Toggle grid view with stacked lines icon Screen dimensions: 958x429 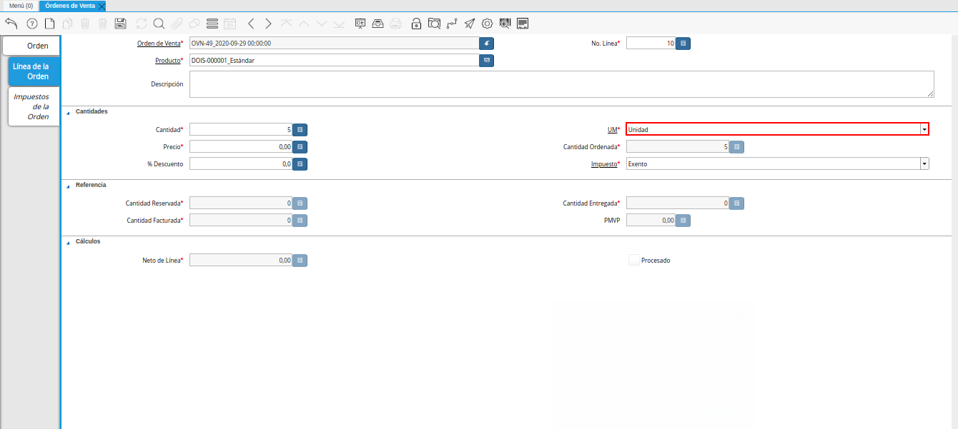[212, 24]
